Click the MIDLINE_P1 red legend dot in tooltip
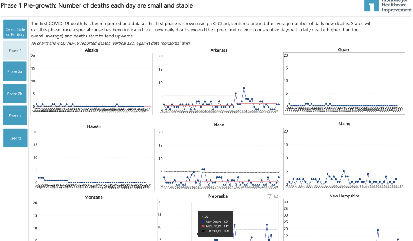Screen dimensions: 413x241 203,226
